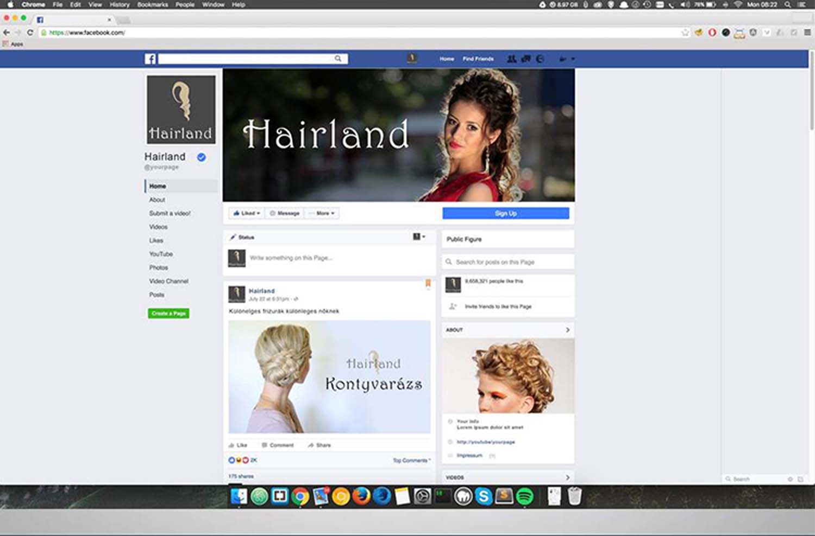Click the search magnifier in Facebook bar
The width and height of the screenshot is (815, 536).
click(338, 59)
